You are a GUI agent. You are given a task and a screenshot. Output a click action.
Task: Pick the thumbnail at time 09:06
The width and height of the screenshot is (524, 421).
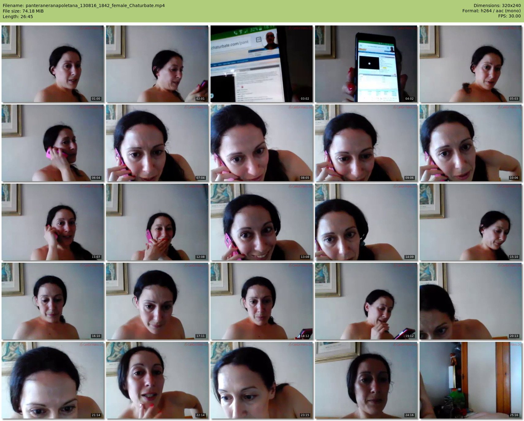[x=366, y=143]
